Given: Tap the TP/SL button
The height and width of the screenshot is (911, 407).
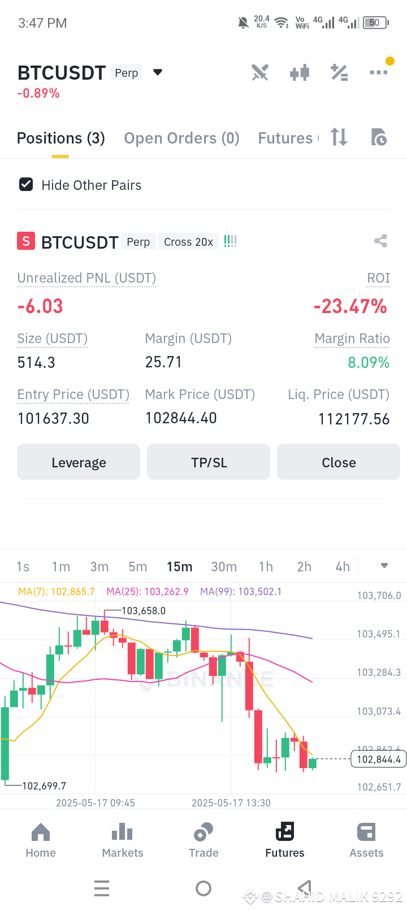Looking at the screenshot, I should point(209,462).
